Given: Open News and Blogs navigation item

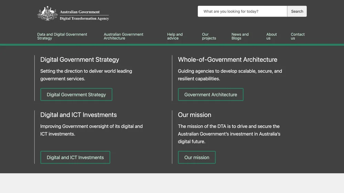Looking at the screenshot, I should (x=240, y=36).
